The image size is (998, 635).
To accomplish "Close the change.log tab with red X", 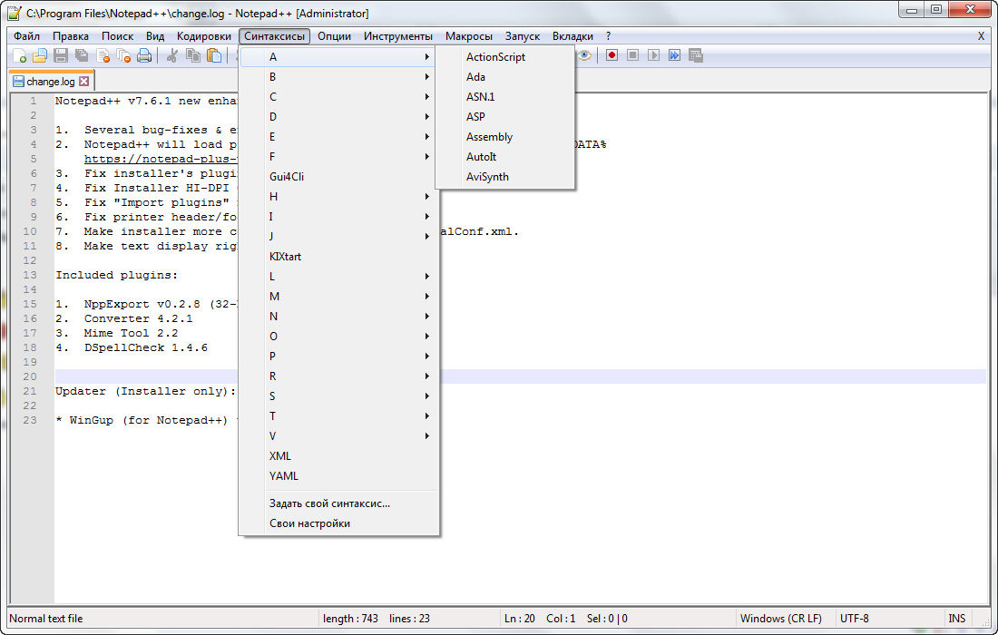I will point(84,82).
